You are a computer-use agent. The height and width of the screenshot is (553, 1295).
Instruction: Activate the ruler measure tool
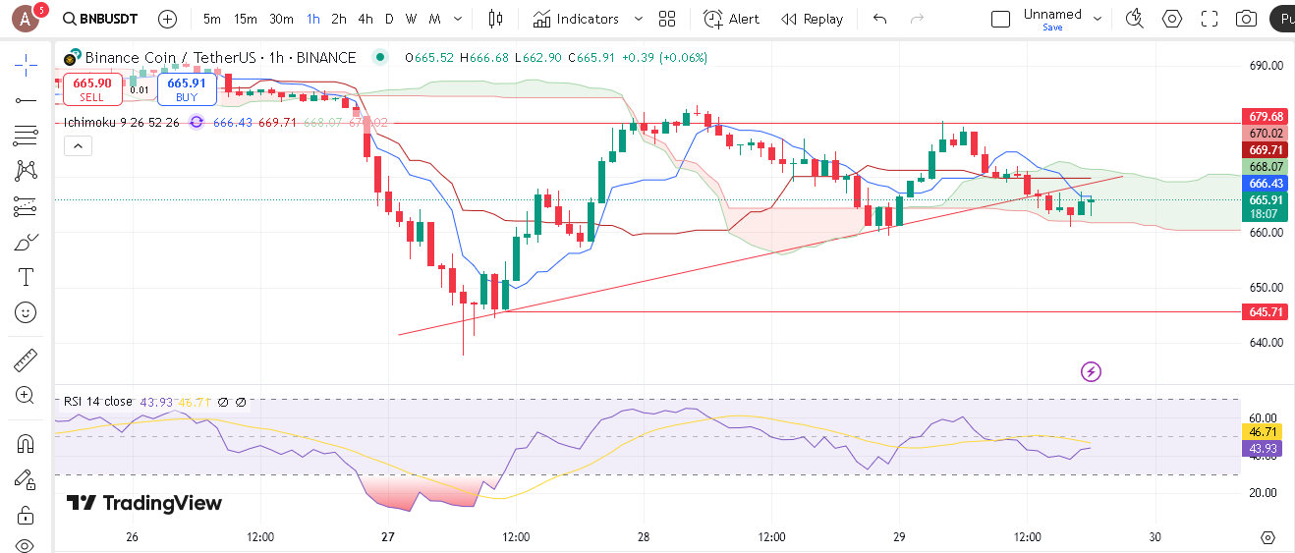click(x=26, y=360)
